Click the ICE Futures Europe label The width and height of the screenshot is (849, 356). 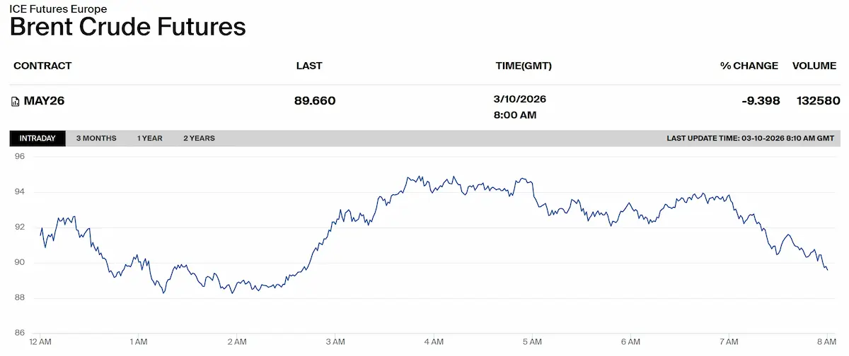58,9
